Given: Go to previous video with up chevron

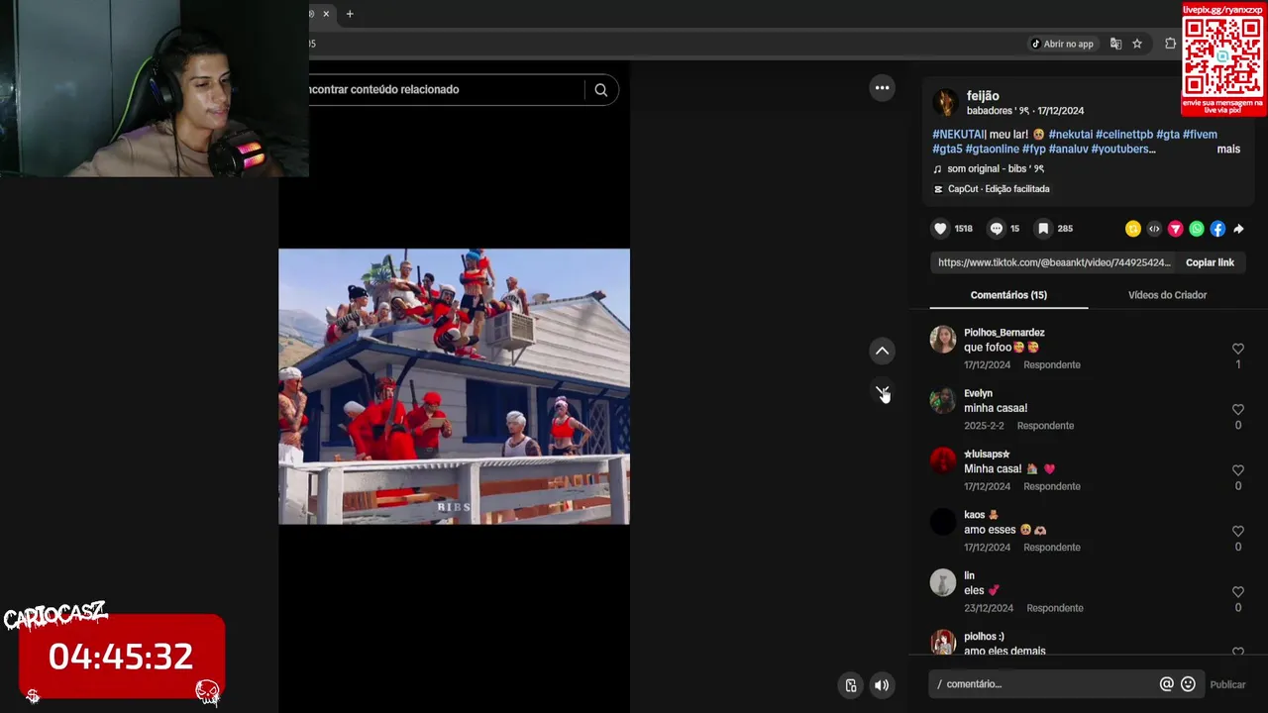Looking at the screenshot, I should coord(882,351).
